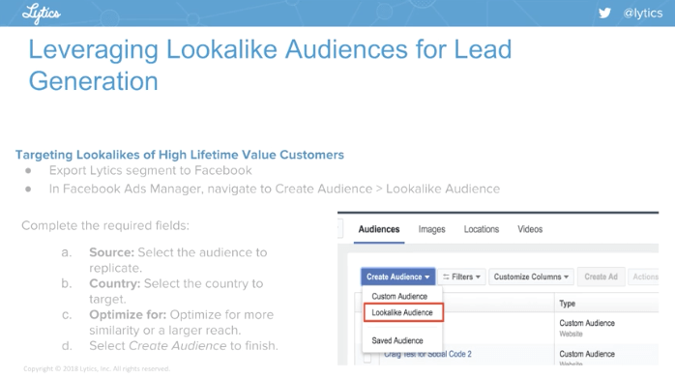
Task: Click the Create Ad button
Action: coord(601,277)
